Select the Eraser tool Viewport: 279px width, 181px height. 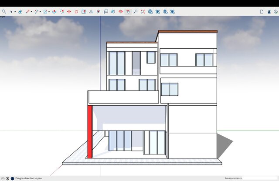pos(20,12)
